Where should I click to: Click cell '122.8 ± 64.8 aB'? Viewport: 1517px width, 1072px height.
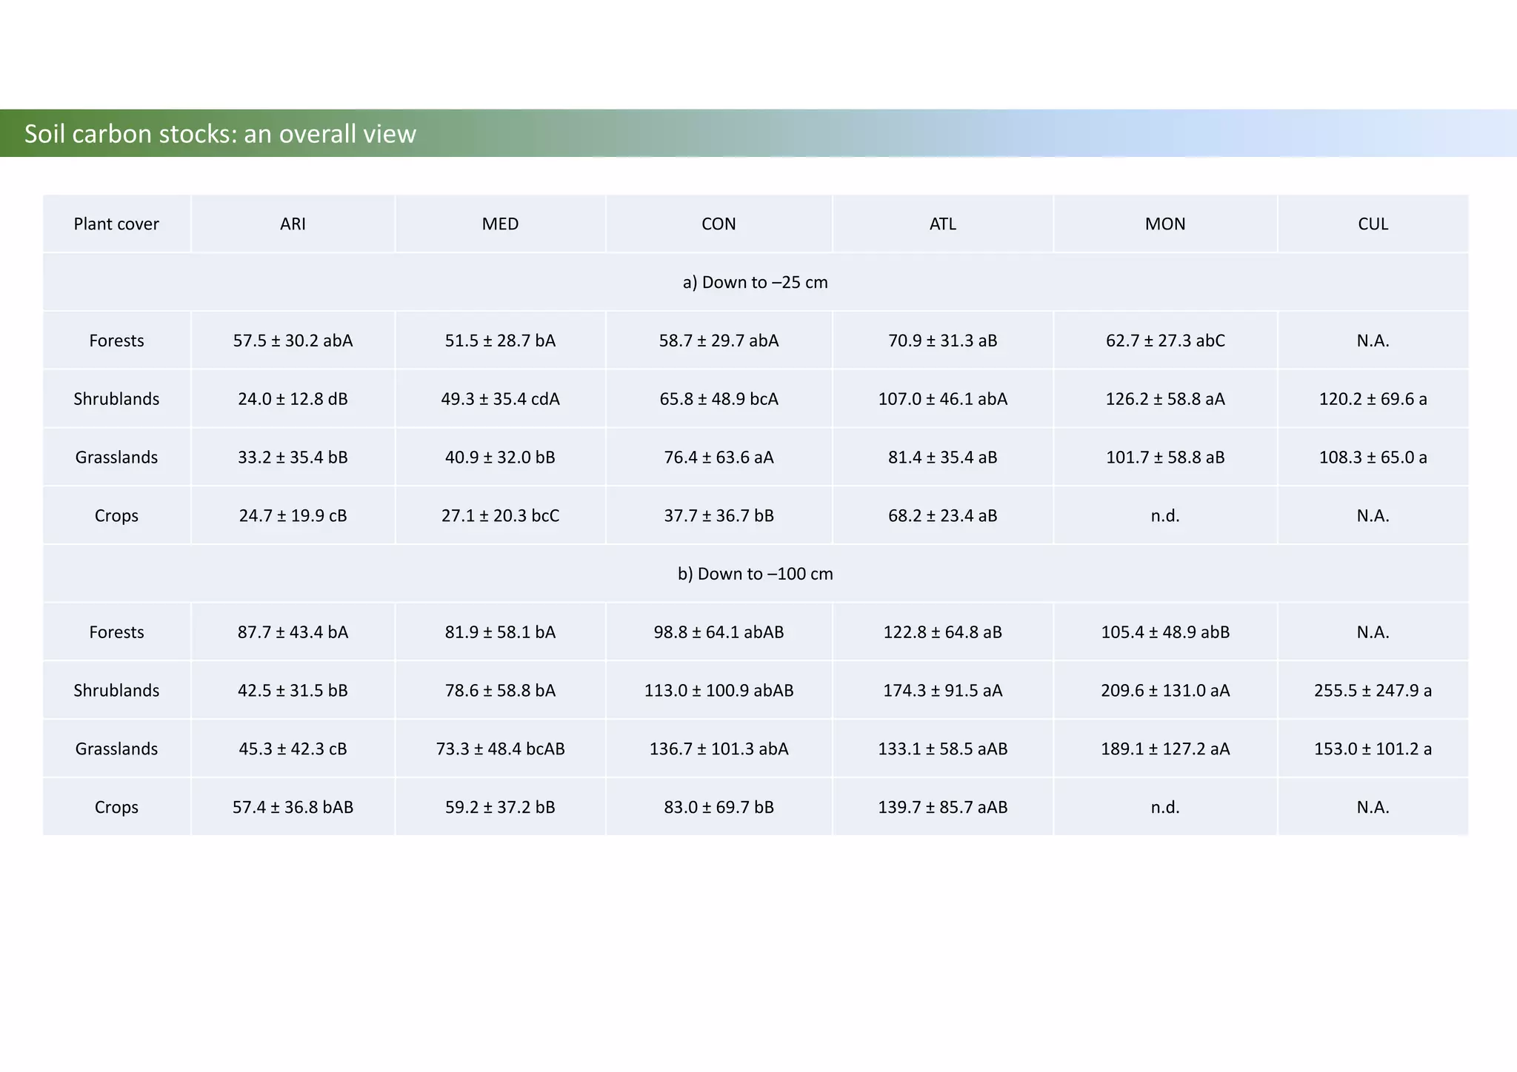click(x=943, y=632)
